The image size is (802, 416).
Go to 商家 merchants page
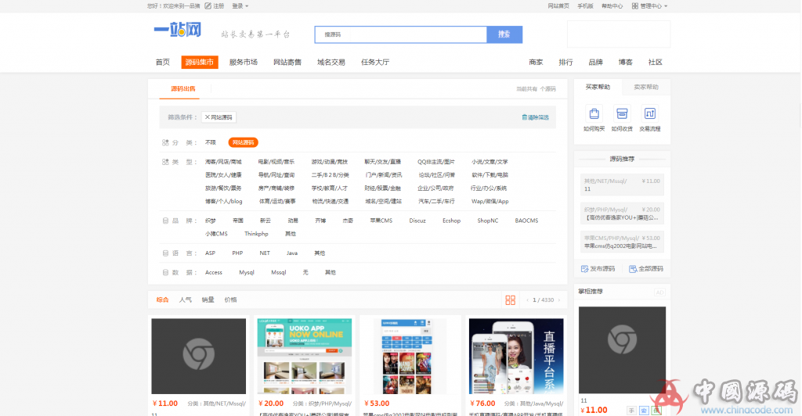tap(536, 63)
